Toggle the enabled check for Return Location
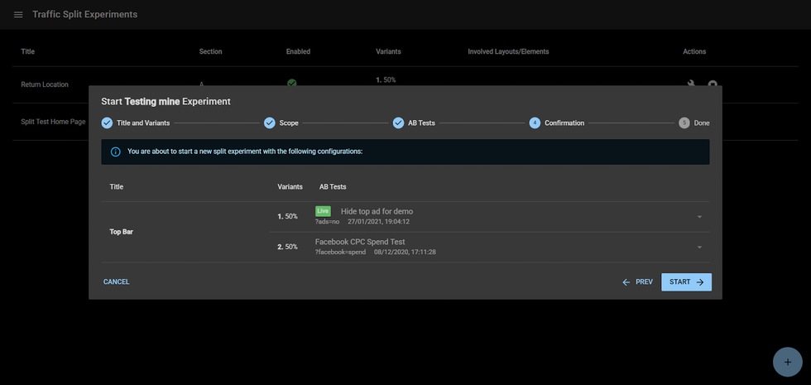The height and width of the screenshot is (385, 811). (291, 83)
